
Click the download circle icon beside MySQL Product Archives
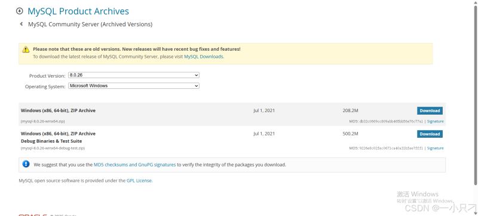[x=20, y=11]
